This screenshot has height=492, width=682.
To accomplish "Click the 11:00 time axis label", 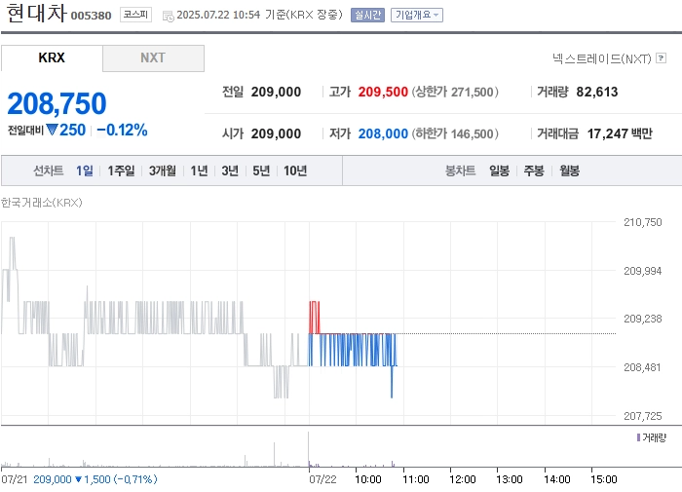I will (416, 479).
